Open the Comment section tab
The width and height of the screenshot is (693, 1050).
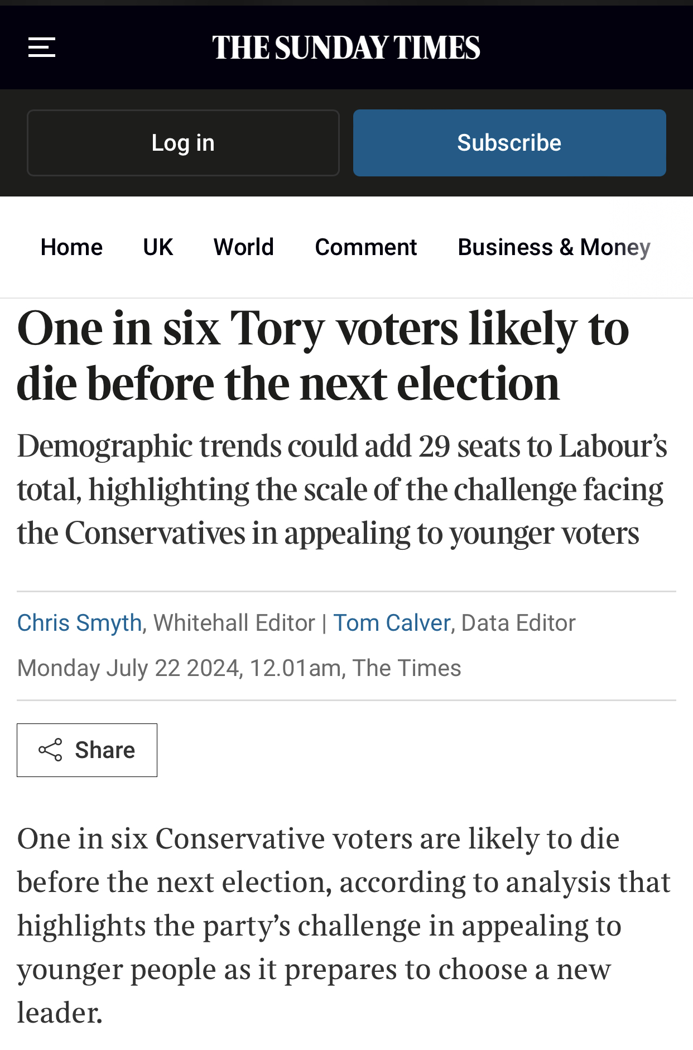pos(366,247)
